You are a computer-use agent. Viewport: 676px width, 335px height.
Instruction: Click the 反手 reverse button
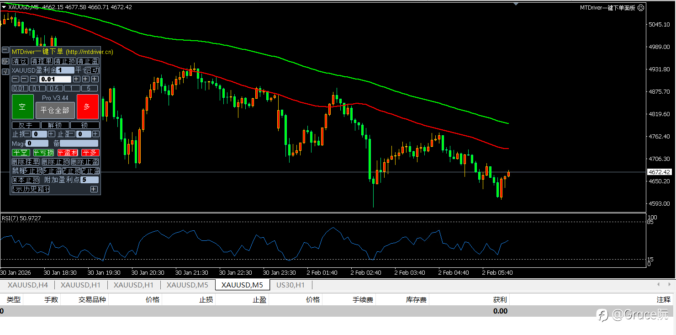(26, 125)
